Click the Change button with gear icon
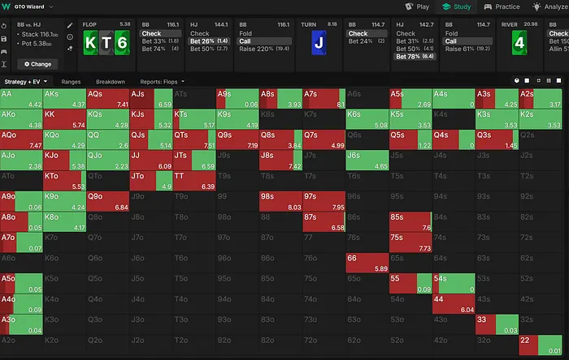 pyautogui.click(x=36, y=63)
